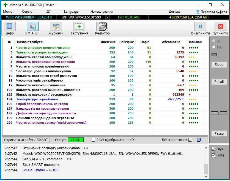Viewport: 230px width, 181px height.
Task: Open the Довідка menu
Action: (x=174, y=12)
